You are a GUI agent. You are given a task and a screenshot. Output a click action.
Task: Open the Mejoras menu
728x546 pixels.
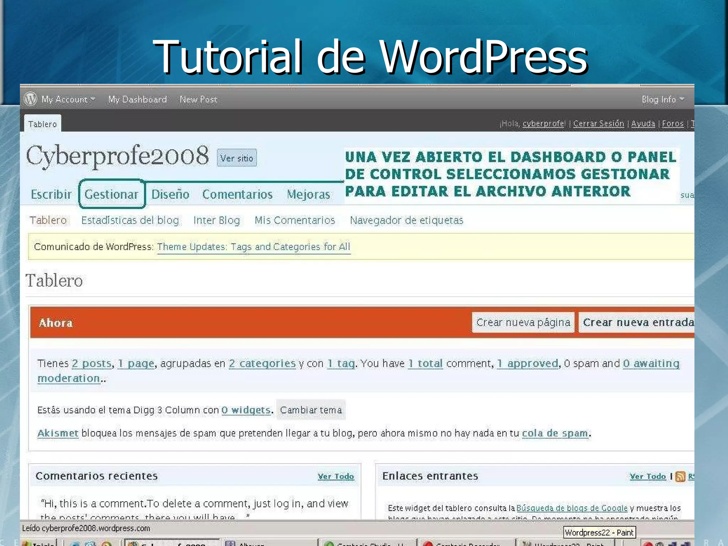point(309,195)
